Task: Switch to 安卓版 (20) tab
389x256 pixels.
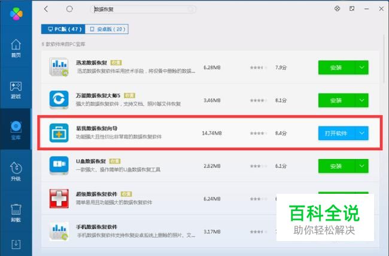Action: [107, 29]
